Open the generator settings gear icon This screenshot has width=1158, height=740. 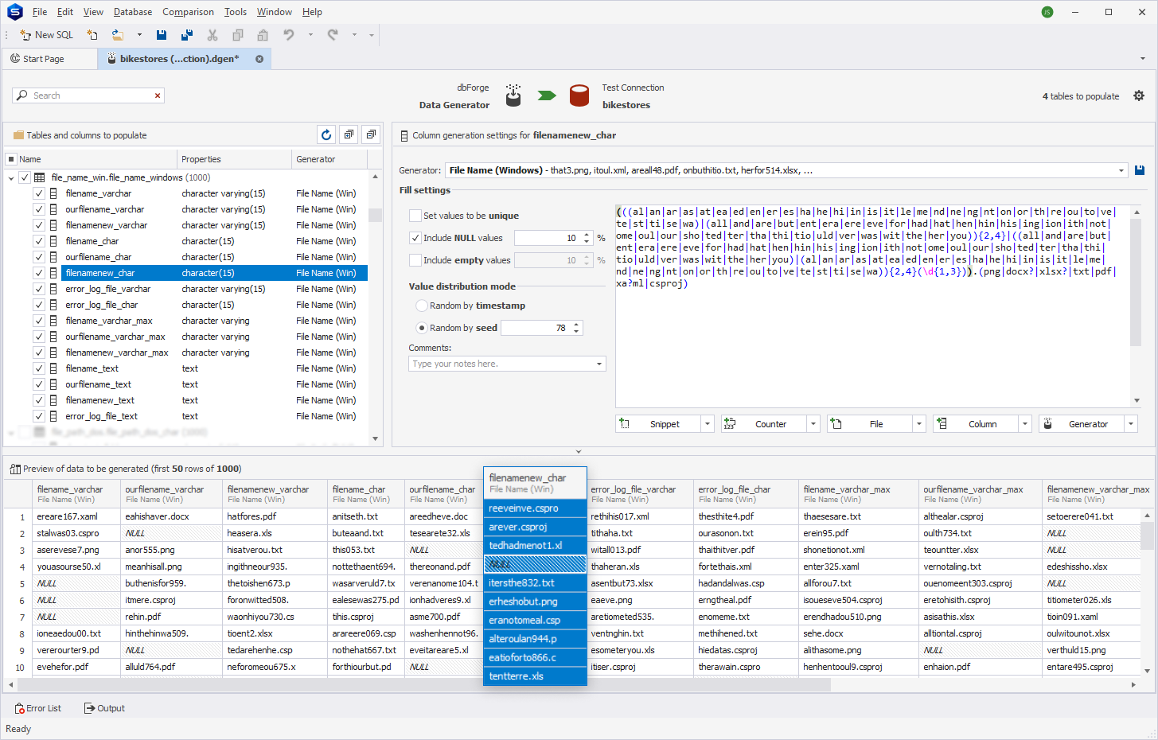click(1139, 95)
